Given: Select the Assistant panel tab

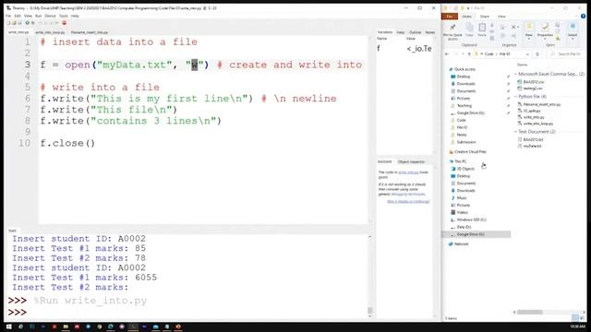Looking at the screenshot, I should 385,162.
